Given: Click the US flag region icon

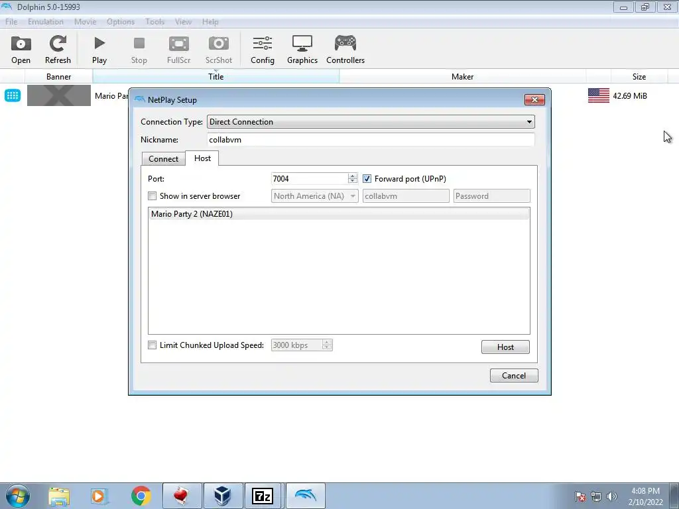Looking at the screenshot, I should pos(599,95).
